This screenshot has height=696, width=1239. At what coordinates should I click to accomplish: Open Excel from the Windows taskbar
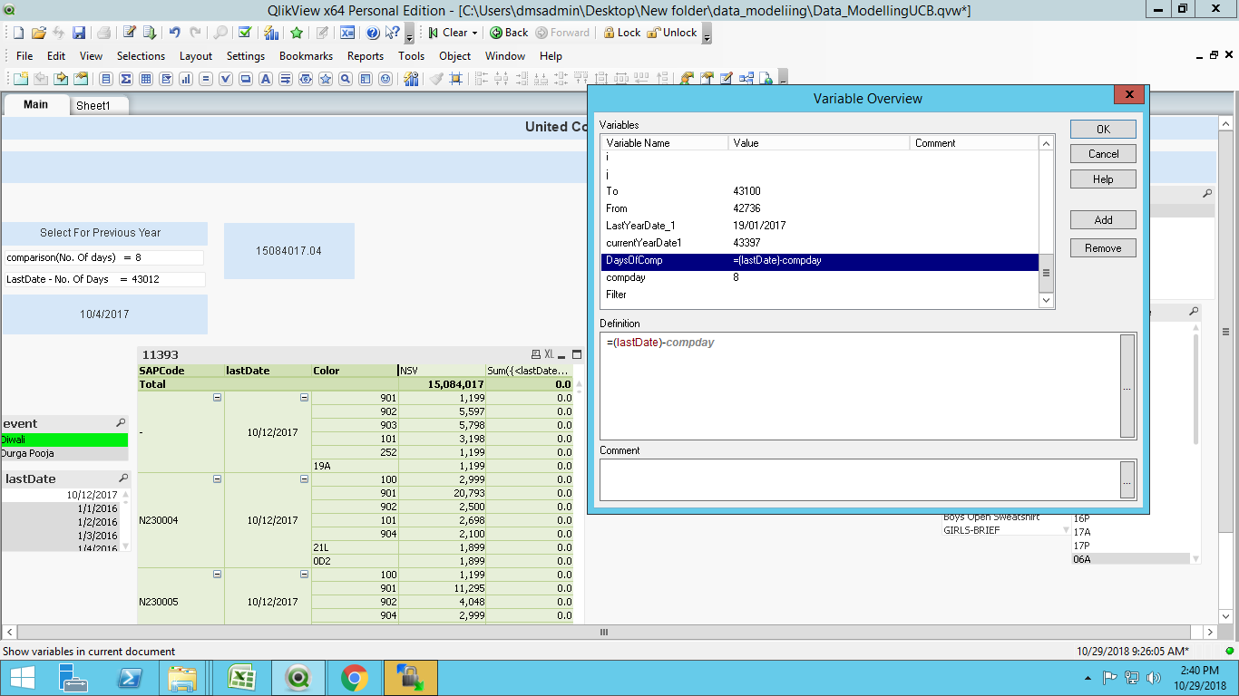point(240,678)
